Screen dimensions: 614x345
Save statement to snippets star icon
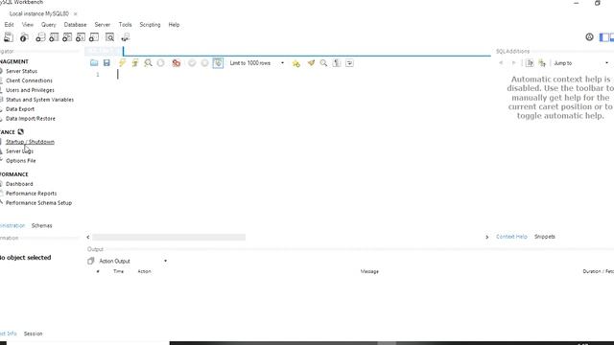tap(296, 63)
